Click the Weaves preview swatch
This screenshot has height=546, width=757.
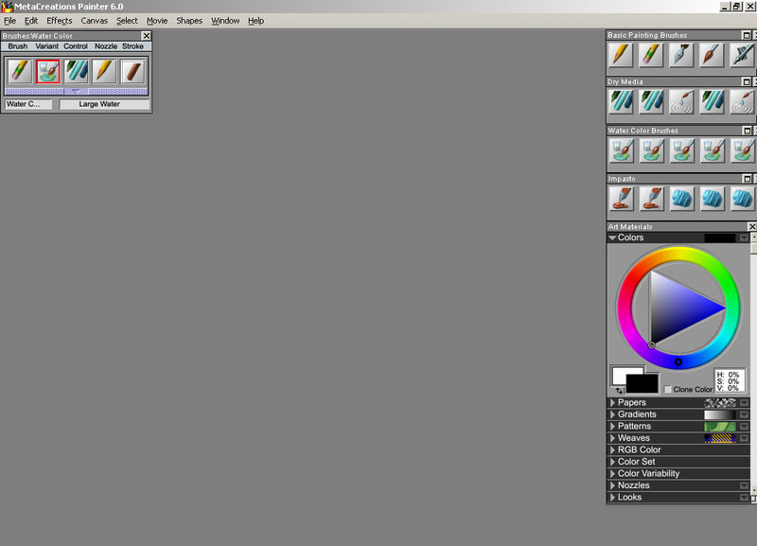[x=720, y=438]
